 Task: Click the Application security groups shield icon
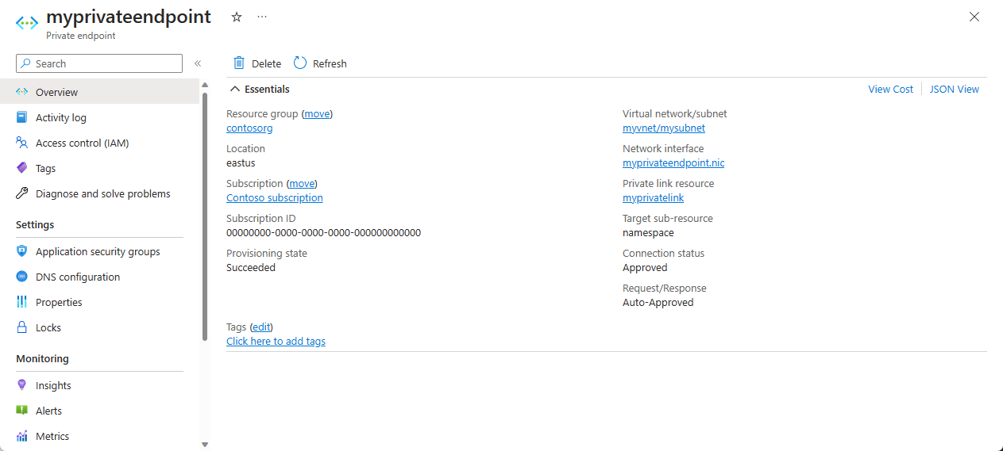pos(21,251)
